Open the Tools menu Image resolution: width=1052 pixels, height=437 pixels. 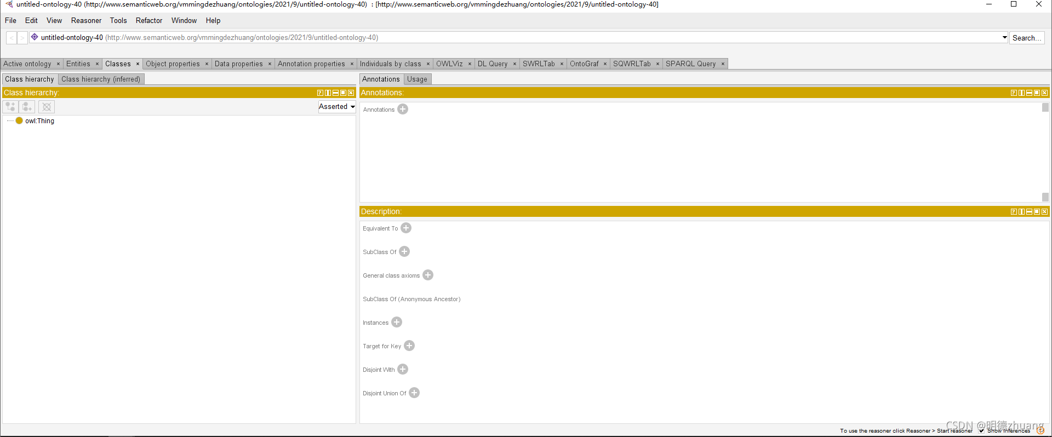coord(118,21)
